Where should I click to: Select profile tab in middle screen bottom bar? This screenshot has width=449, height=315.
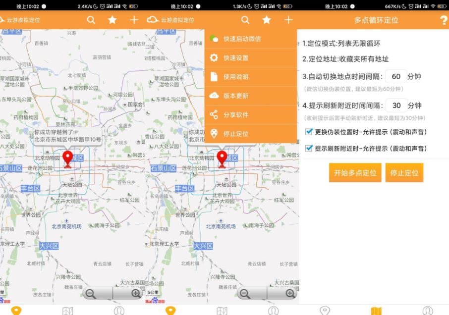click(x=274, y=311)
